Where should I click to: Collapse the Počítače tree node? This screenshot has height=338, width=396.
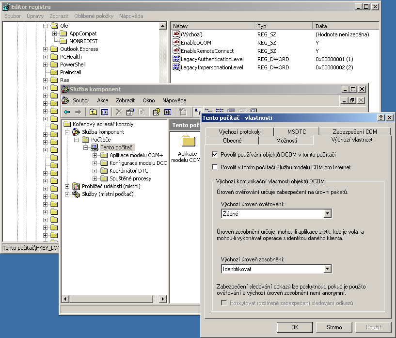[76, 140]
